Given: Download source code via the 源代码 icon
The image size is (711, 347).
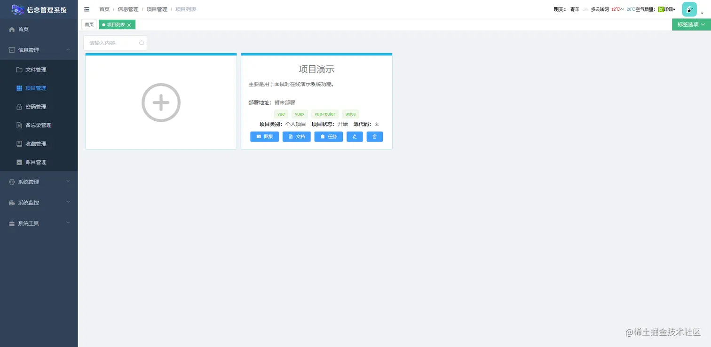Looking at the screenshot, I should (x=377, y=124).
